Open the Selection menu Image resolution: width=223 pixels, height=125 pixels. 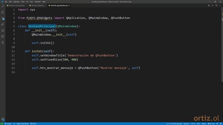[x=16, y=2]
